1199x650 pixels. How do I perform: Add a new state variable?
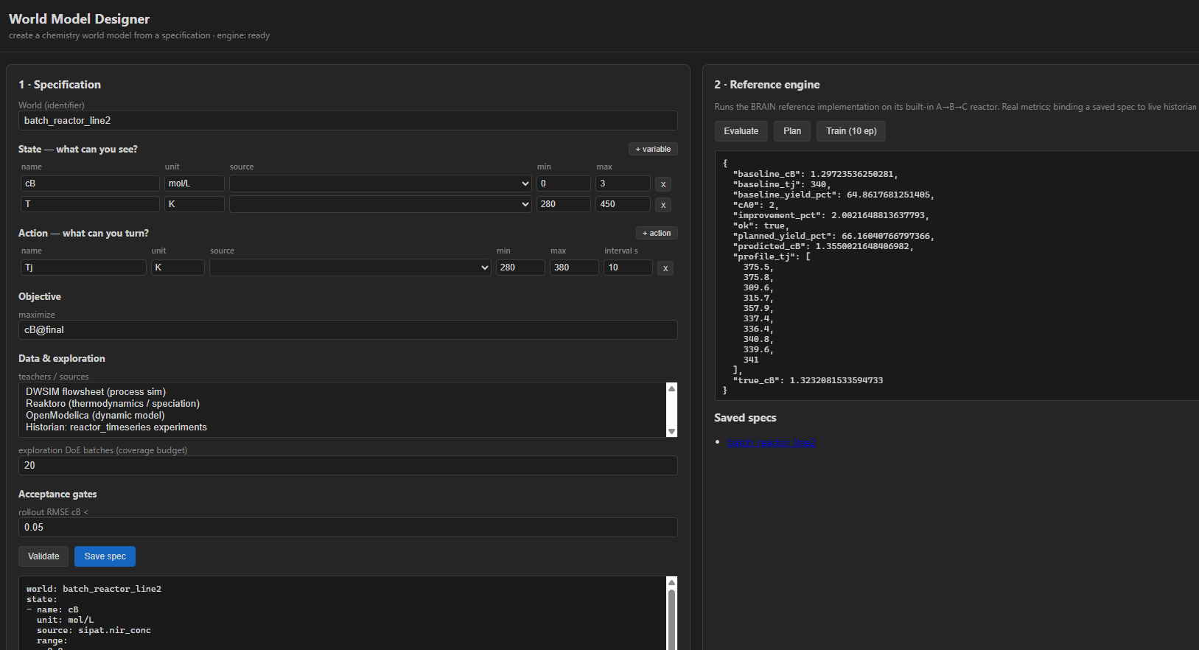pyautogui.click(x=653, y=149)
